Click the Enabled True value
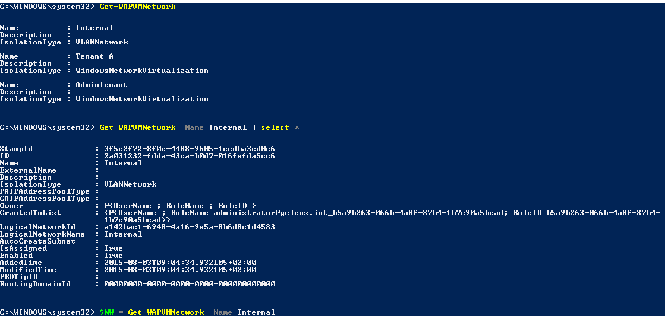Viewport: 665px width, 316px height. 114,256
